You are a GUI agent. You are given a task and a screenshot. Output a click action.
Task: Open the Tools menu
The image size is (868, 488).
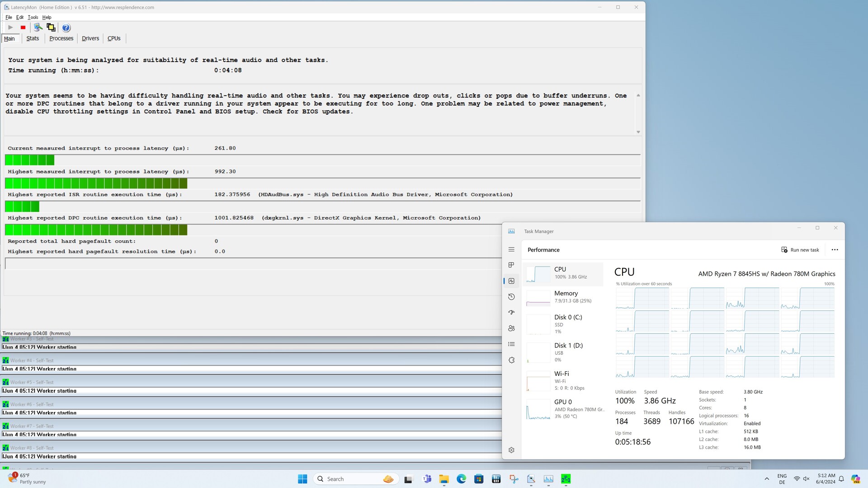[33, 17]
